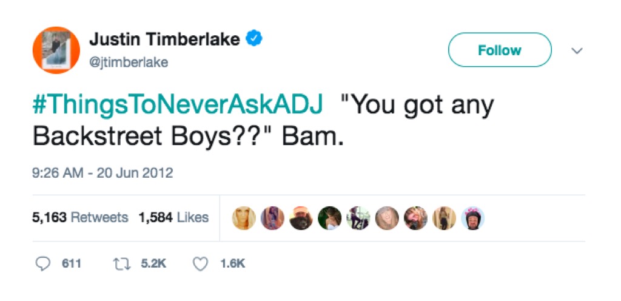The height and width of the screenshot is (301, 621).
Task: Click the 5.2K retweet count
Action: pos(153,264)
